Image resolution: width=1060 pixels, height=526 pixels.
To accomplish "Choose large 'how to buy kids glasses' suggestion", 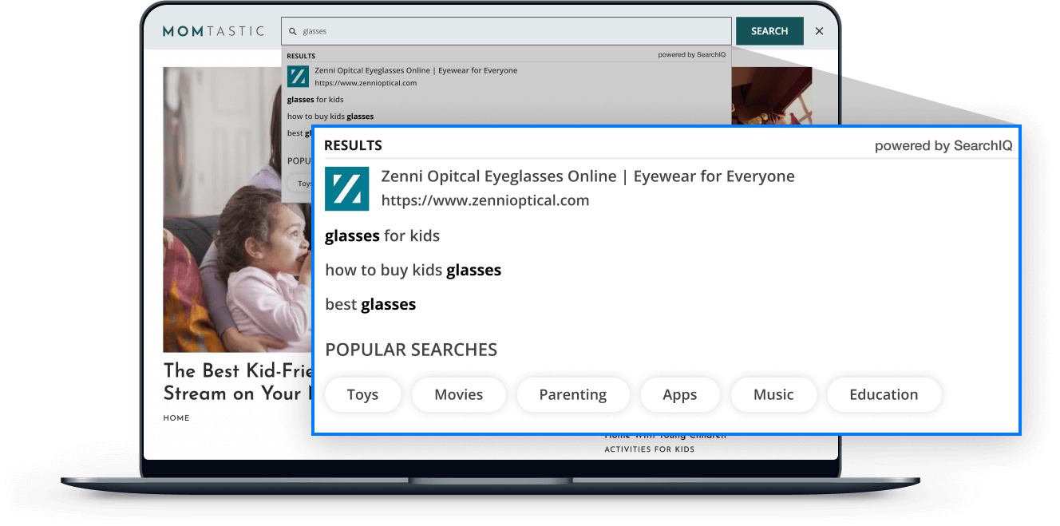I will tap(413, 270).
